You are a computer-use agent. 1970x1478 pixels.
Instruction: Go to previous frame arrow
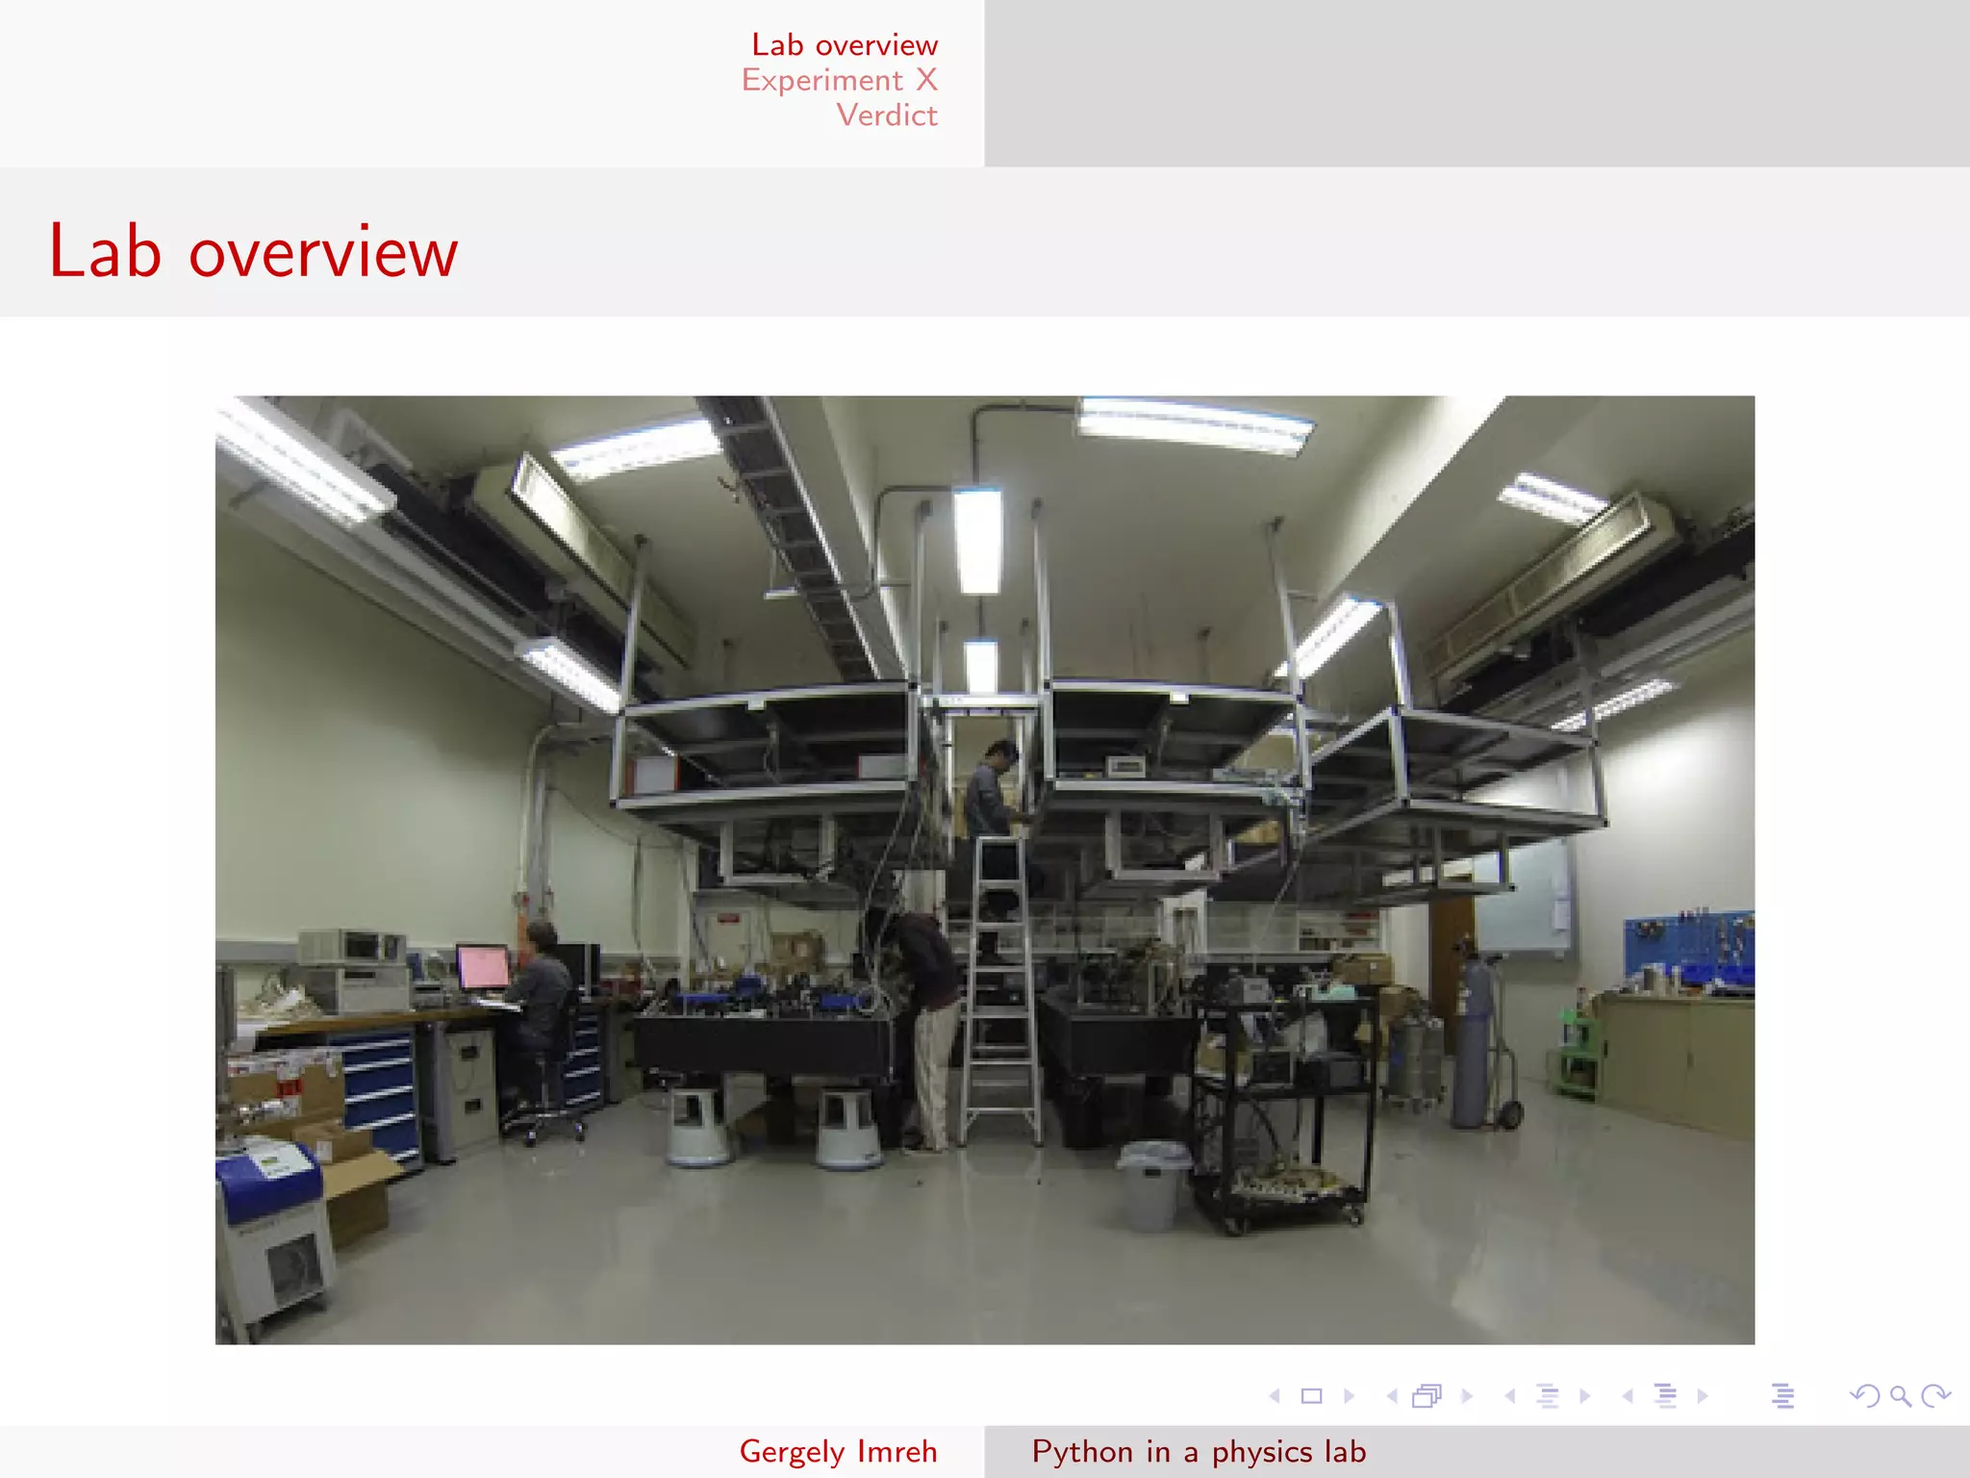[x=1392, y=1395]
